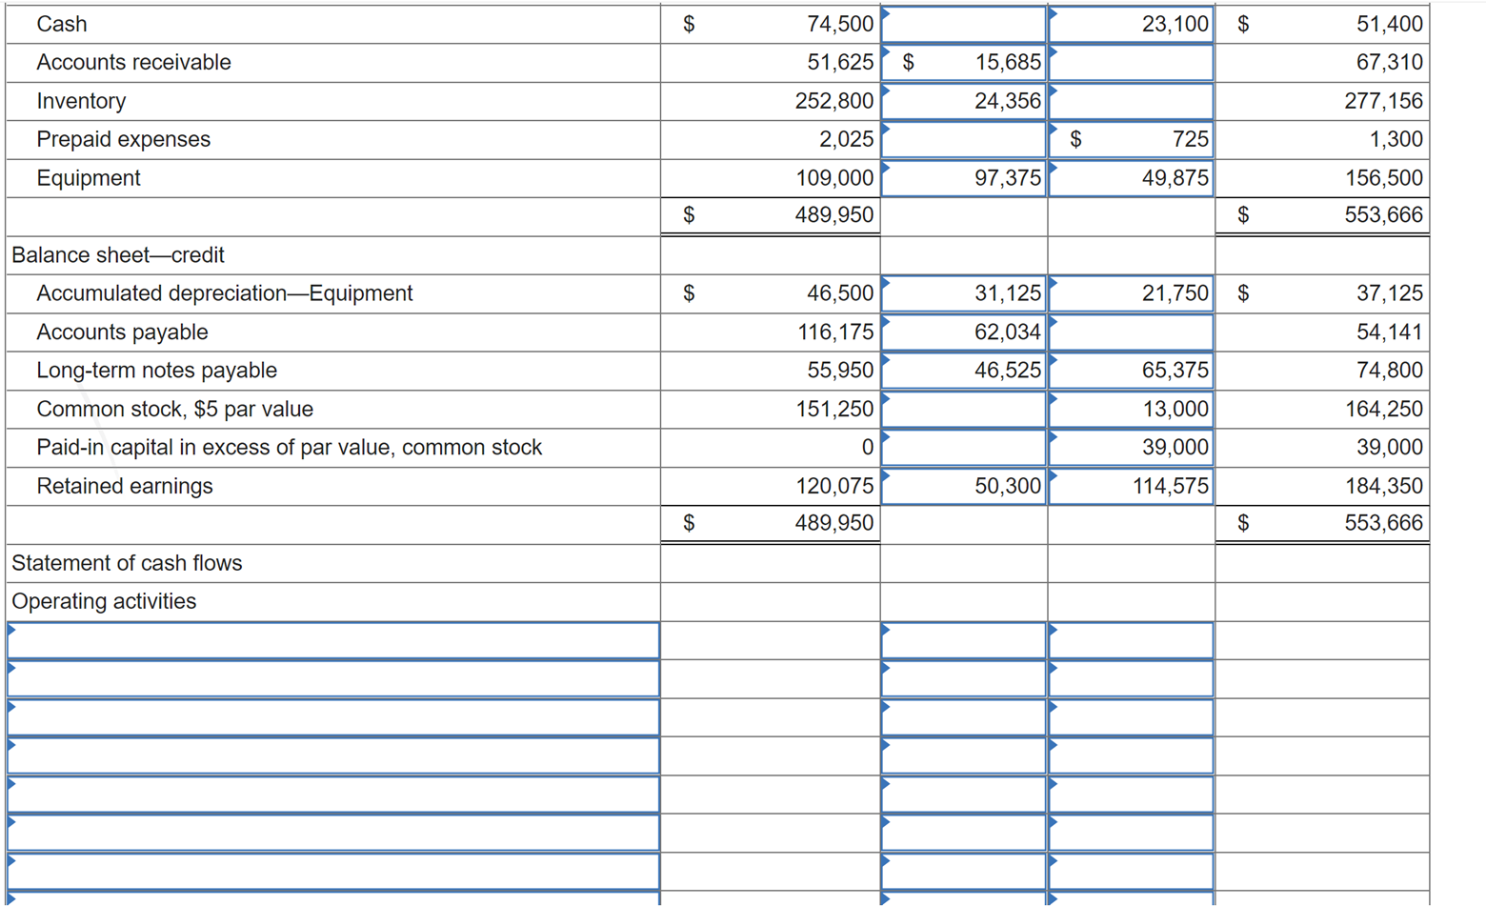Click the triangle on the Long-term notes payable 65,375 cell
The height and width of the screenshot is (906, 1486).
[x=1053, y=360]
